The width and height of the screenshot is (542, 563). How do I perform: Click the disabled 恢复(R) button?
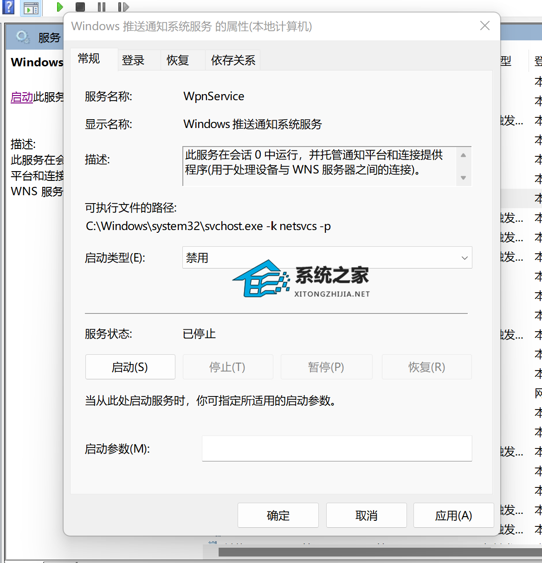pos(427,367)
